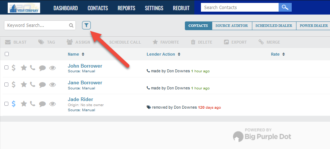
Task: Open Jade Rider contact link
Action: coord(80,100)
